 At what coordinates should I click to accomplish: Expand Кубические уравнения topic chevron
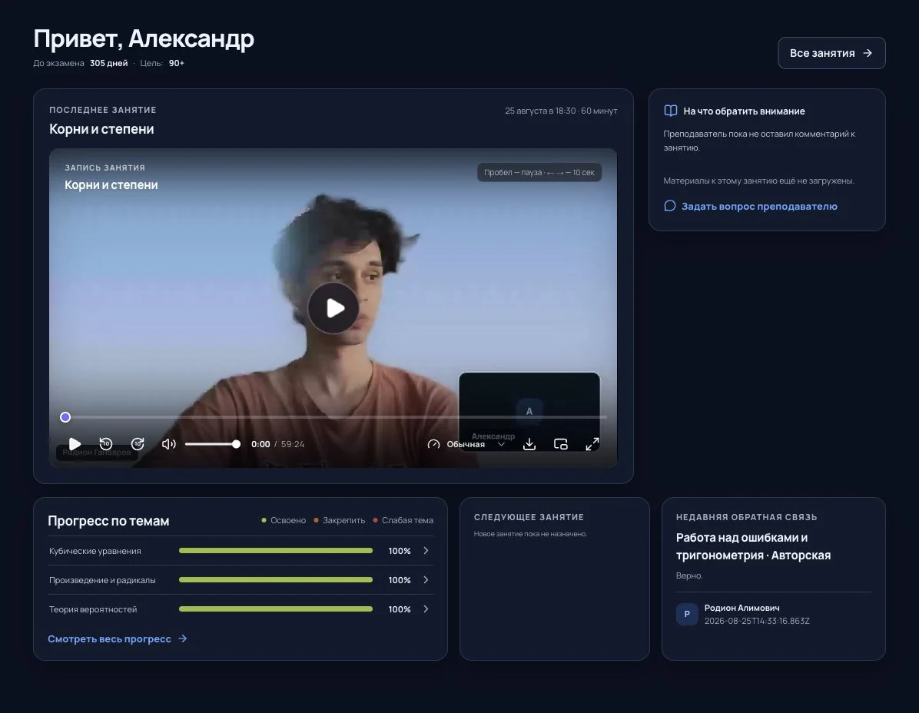426,551
